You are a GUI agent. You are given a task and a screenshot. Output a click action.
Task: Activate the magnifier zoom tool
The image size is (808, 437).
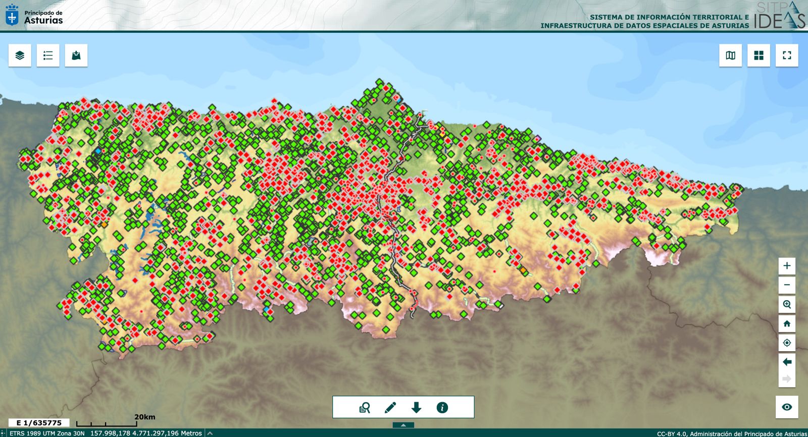click(787, 304)
